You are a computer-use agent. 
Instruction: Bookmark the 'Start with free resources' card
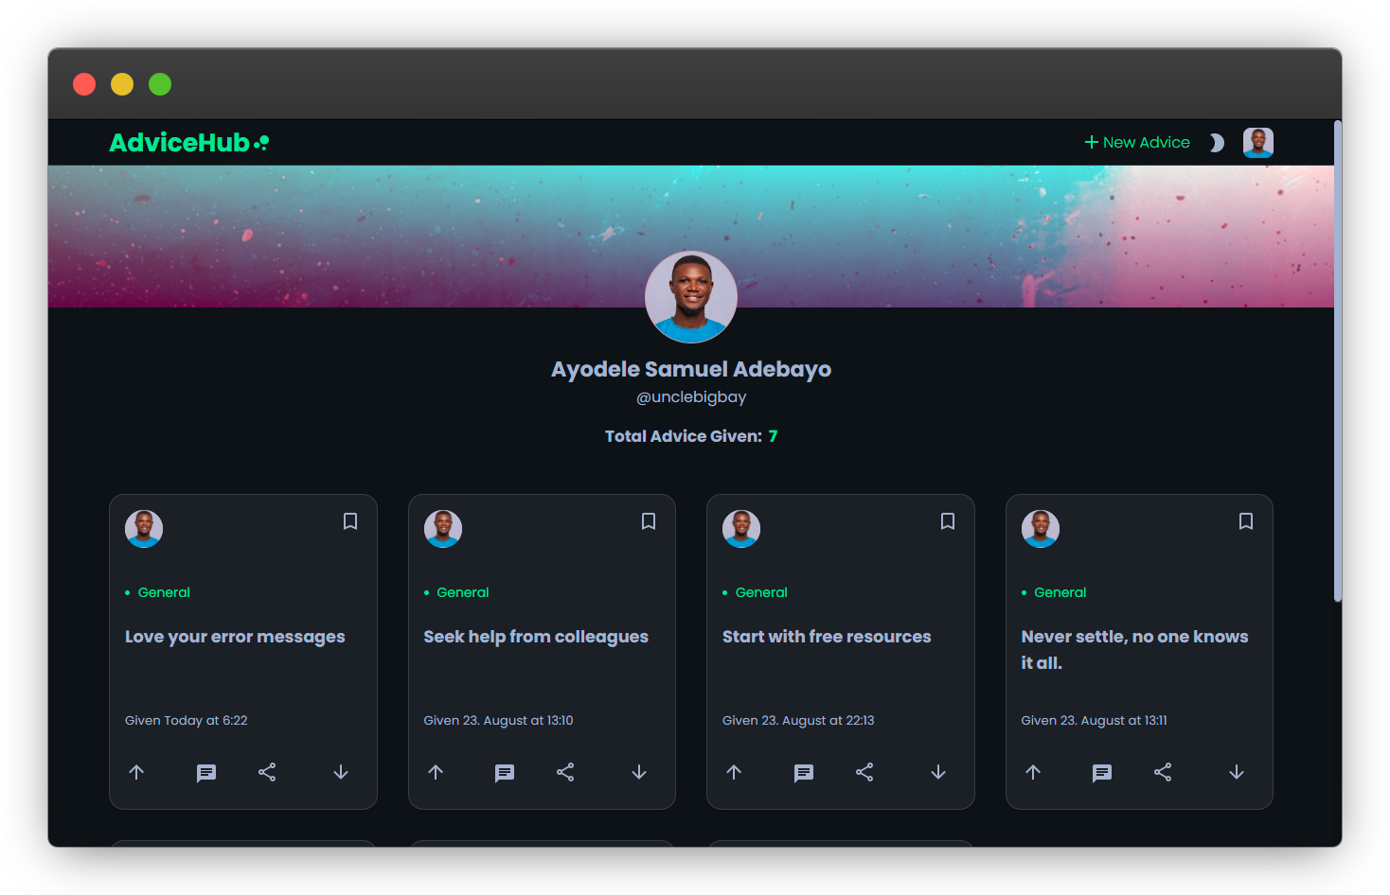(x=948, y=521)
